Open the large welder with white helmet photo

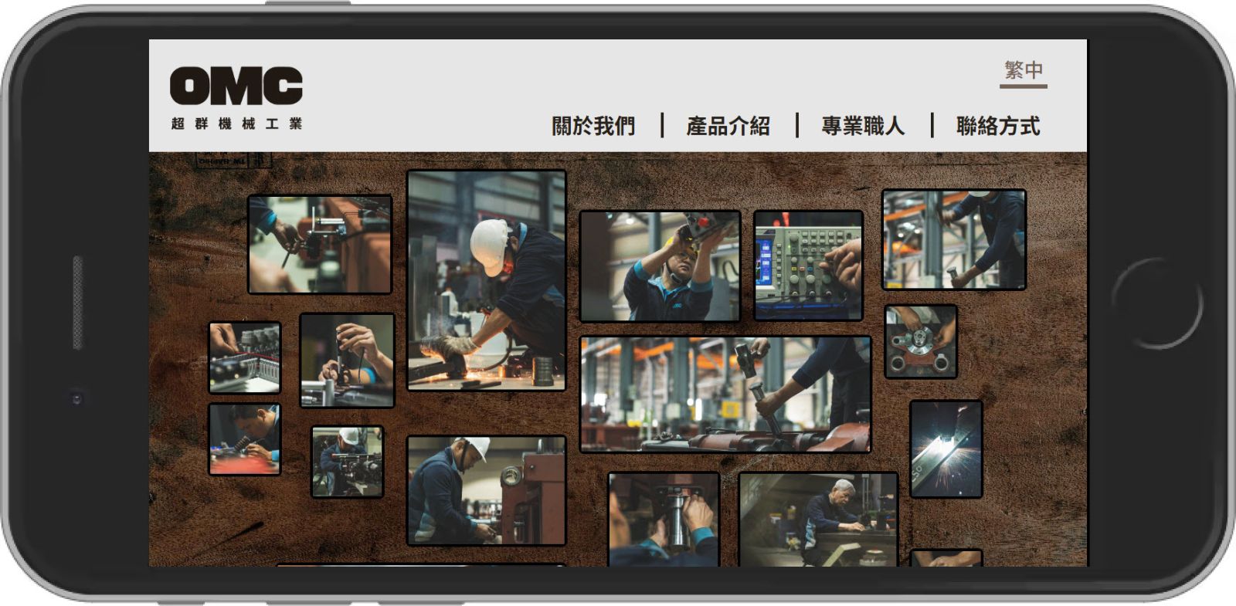point(486,280)
